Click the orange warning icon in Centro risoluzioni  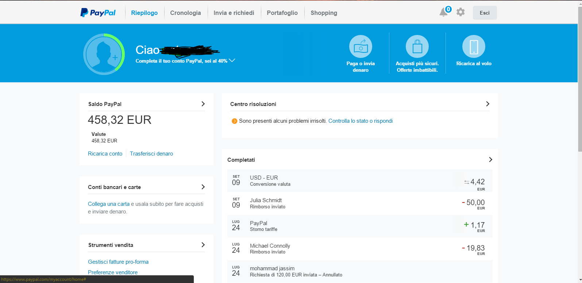click(234, 121)
